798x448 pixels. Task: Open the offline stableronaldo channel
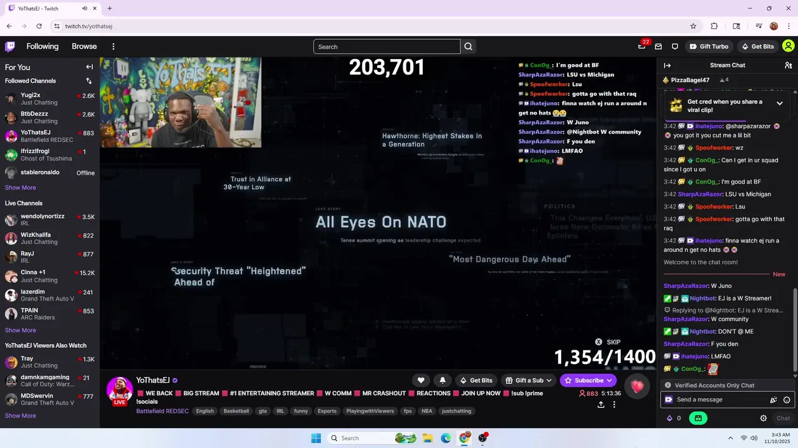click(x=50, y=173)
